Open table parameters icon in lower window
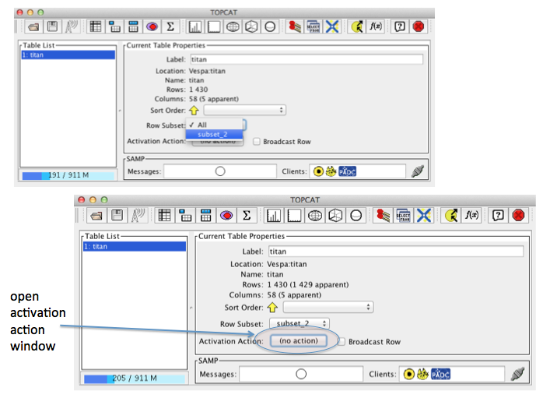 pyautogui.click(x=185, y=216)
